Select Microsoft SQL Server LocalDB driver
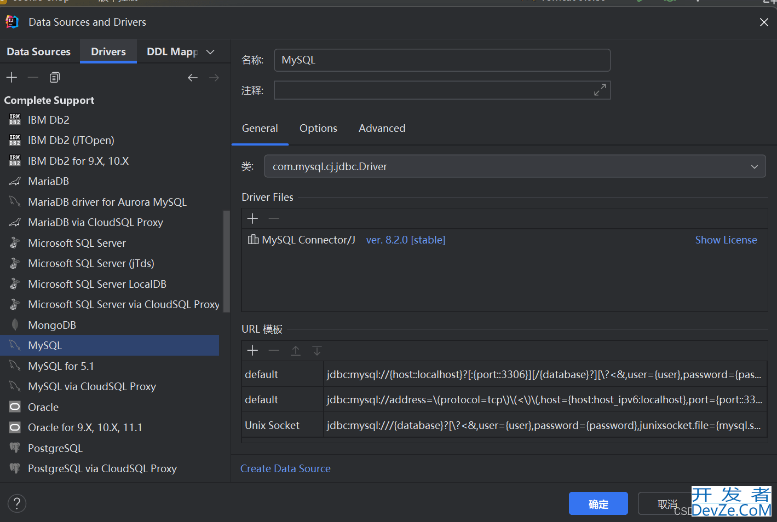The image size is (777, 522). point(110,284)
